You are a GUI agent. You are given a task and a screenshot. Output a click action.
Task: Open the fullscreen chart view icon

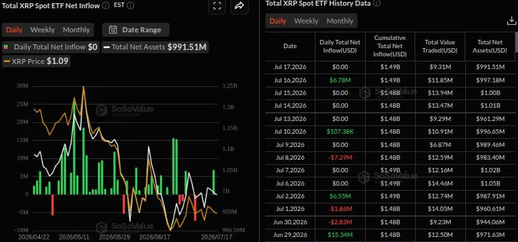pyautogui.click(x=217, y=6)
